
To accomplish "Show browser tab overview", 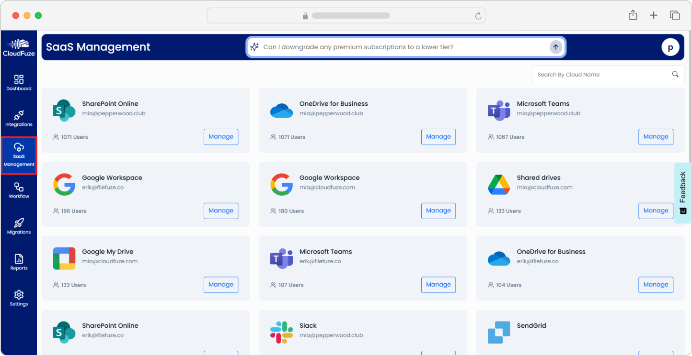I will tap(675, 15).
